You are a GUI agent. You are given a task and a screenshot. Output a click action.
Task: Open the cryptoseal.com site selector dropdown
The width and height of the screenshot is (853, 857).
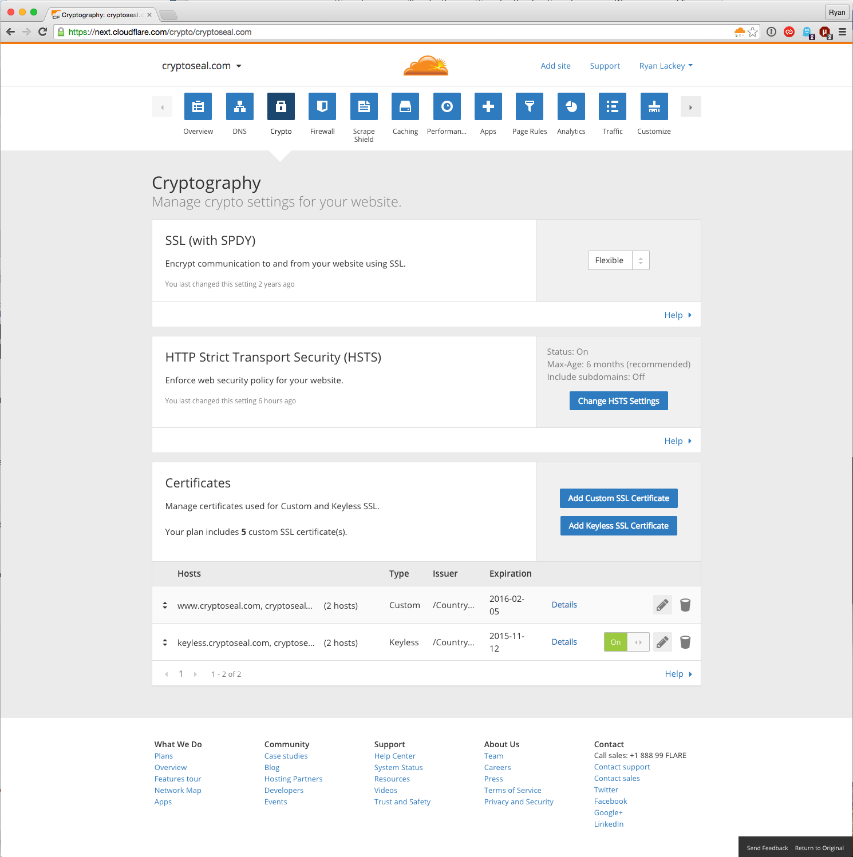point(202,65)
